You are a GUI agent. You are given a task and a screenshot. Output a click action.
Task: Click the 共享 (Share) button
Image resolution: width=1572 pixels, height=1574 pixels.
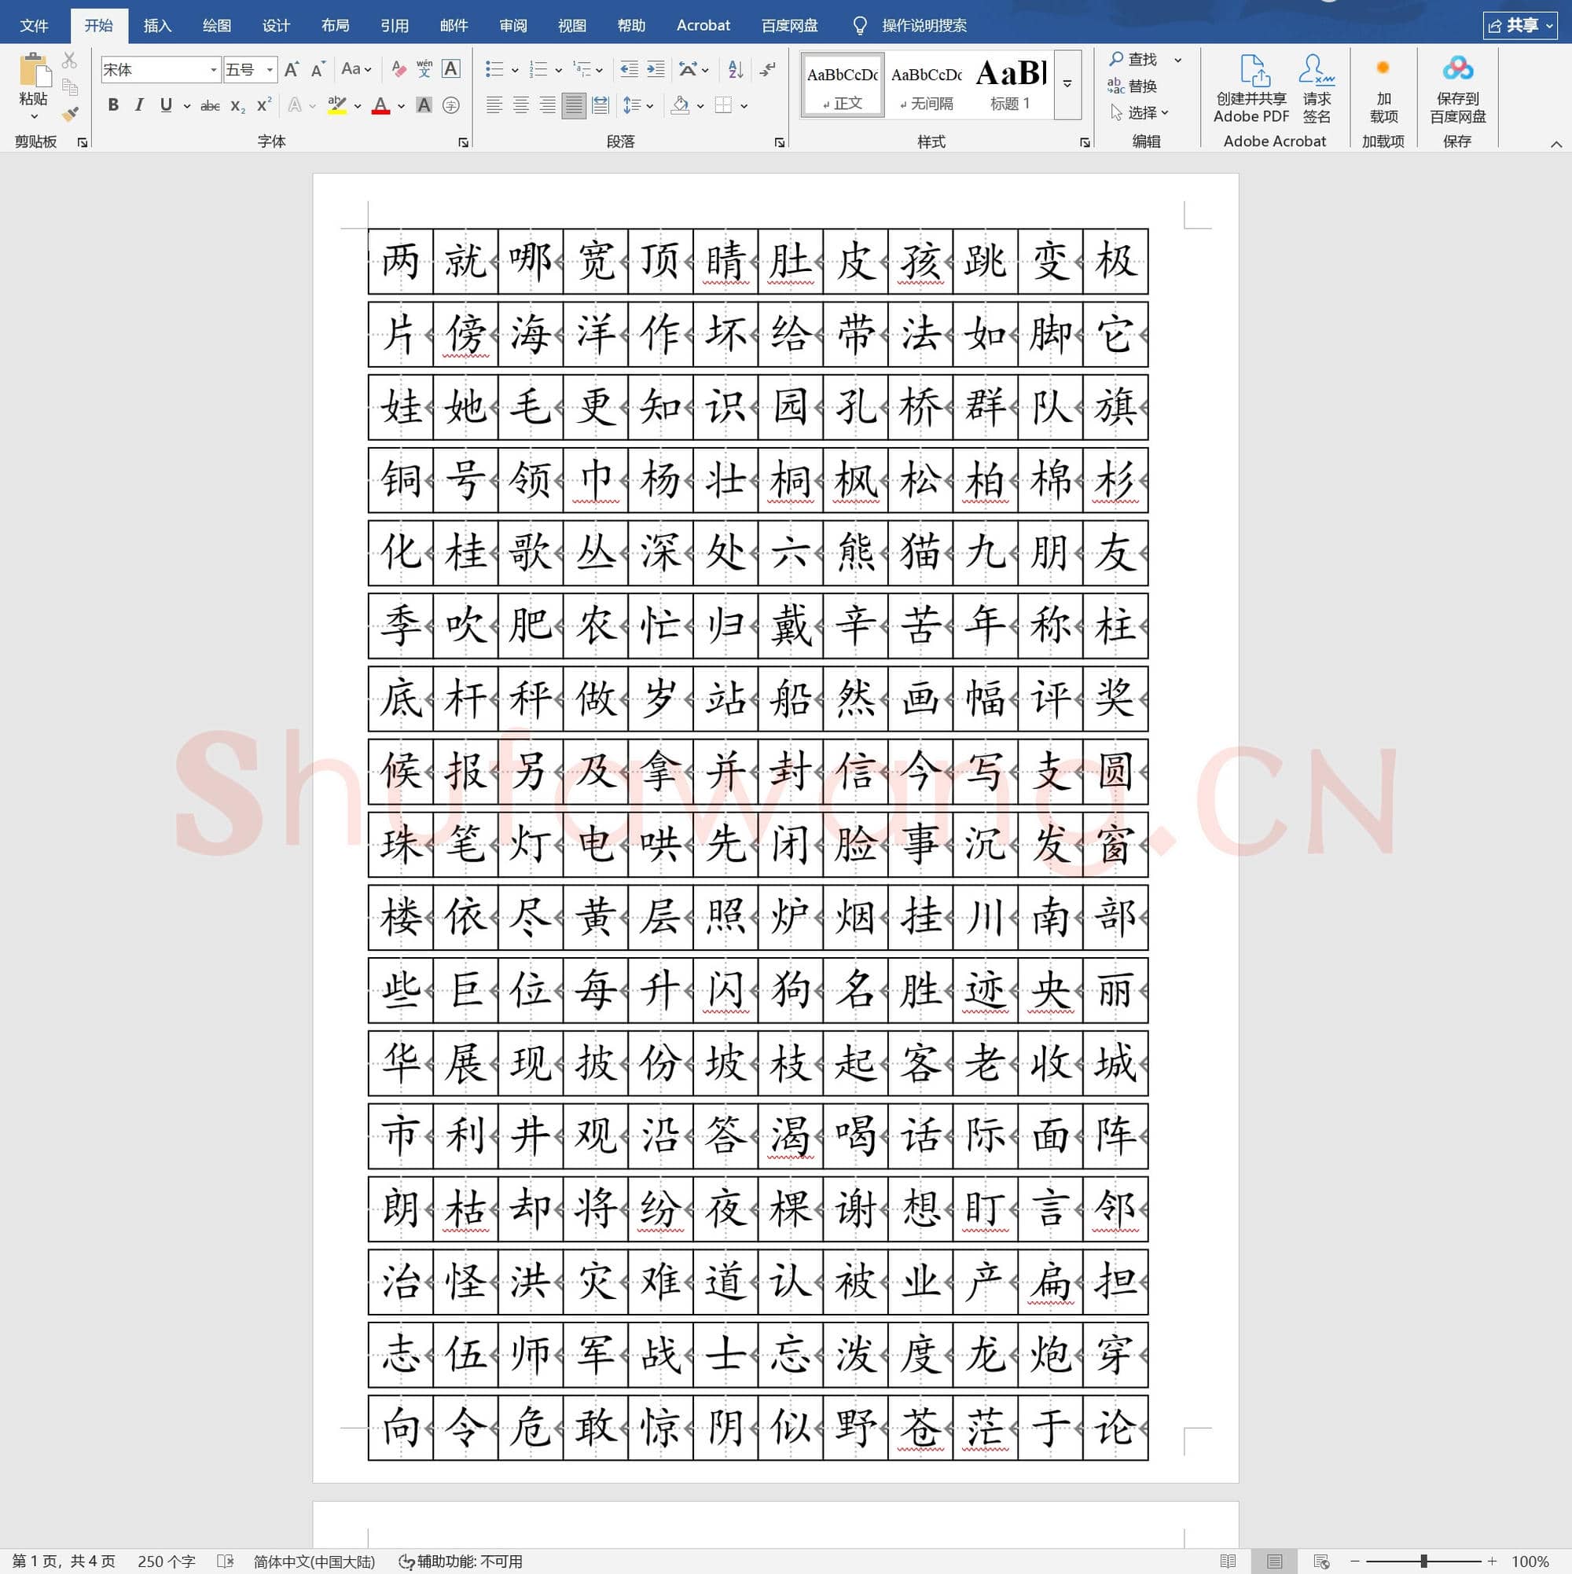1521,24
